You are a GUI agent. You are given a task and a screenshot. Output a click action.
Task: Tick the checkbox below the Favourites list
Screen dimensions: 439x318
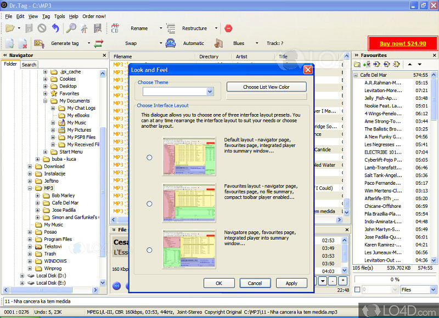coord(358,289)
